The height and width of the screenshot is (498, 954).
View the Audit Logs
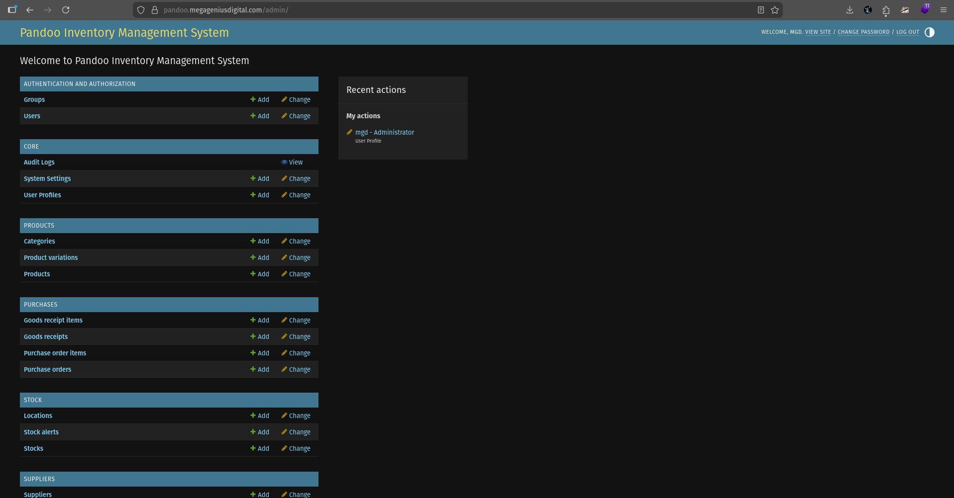pyautogui.click(x=292, y=163)
